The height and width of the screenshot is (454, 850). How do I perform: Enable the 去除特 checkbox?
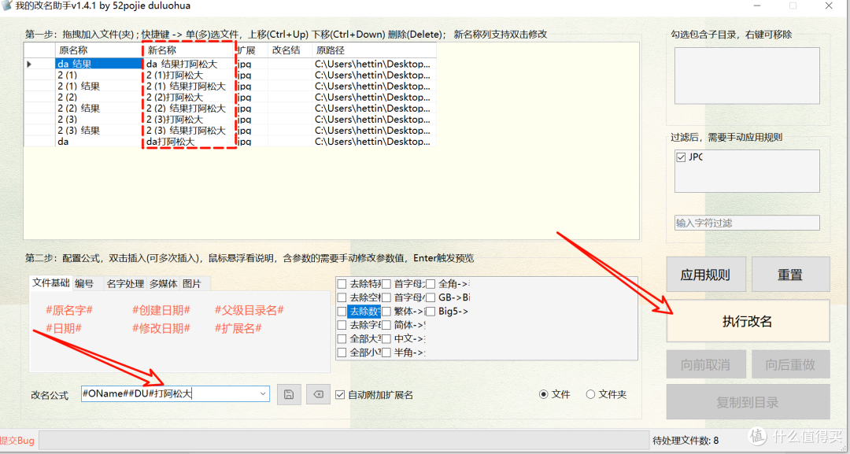[342, 284]
